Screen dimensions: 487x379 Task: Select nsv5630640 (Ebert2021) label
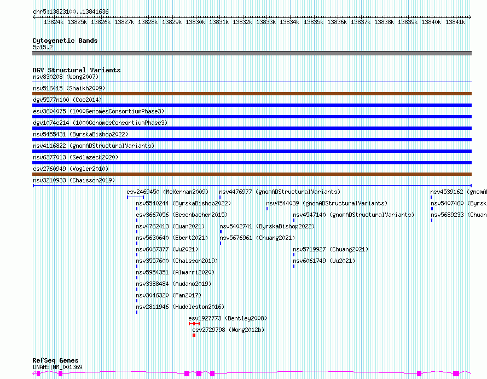click(x=172, y=238)
